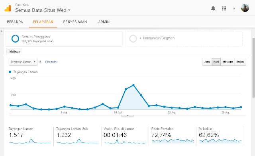Go to the BERANDA tab
Viewport: 255px width, 156px height.
point(15,22)
